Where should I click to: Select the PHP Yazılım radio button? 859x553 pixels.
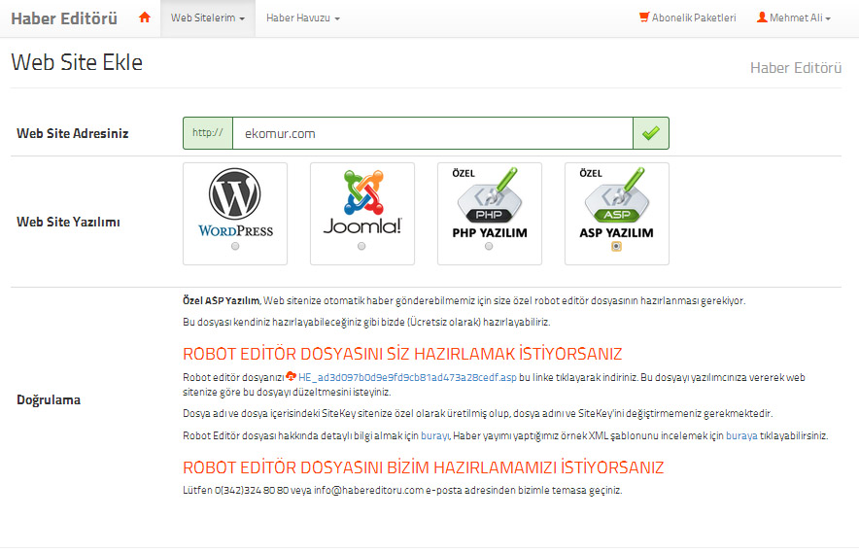click(489, 246)
